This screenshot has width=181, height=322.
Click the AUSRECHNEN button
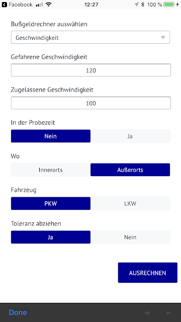click(x=147, y=273)
